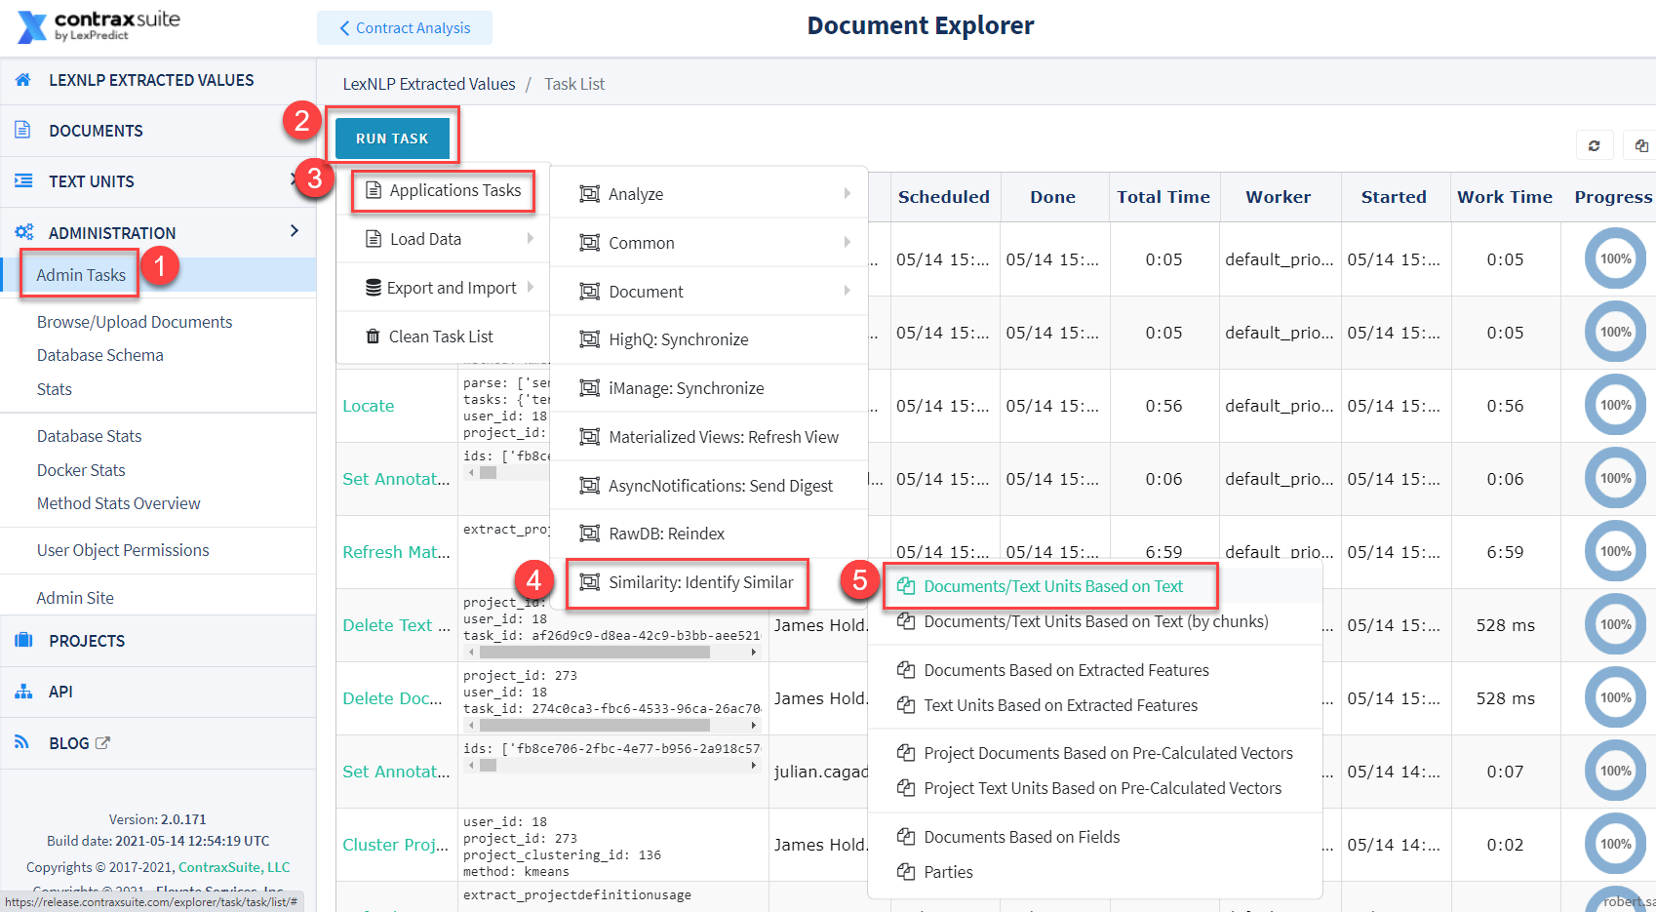Image resolution: width=1656 pixels, height=912 pixels.
Task: Click the icon next to Similarity: Identify Similar
Action: click(x=589, y=582)
